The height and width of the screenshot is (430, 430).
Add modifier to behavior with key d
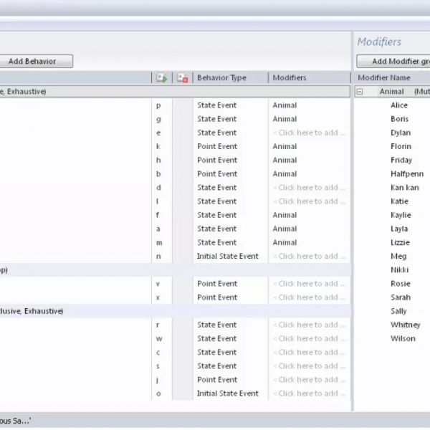(309, 188)
